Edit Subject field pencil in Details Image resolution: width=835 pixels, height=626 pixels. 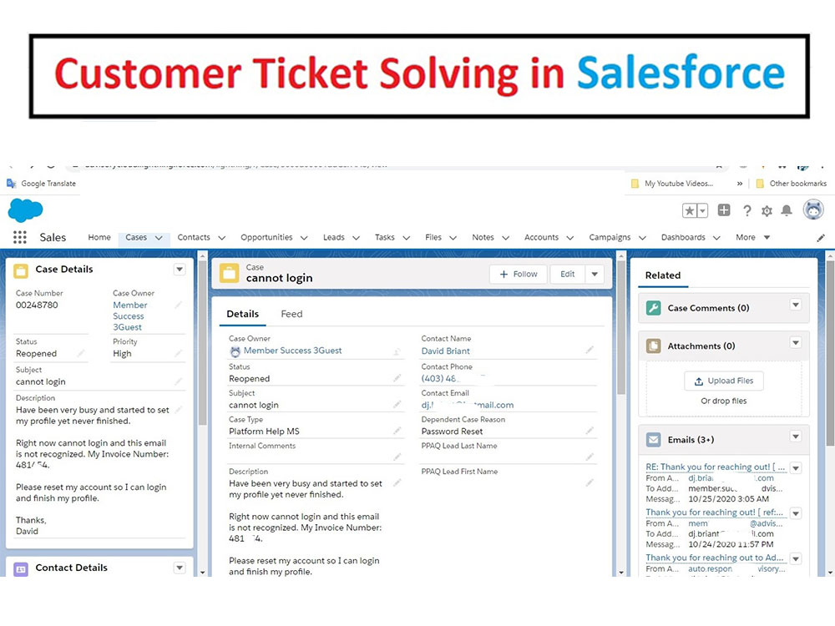click(397, 405)
